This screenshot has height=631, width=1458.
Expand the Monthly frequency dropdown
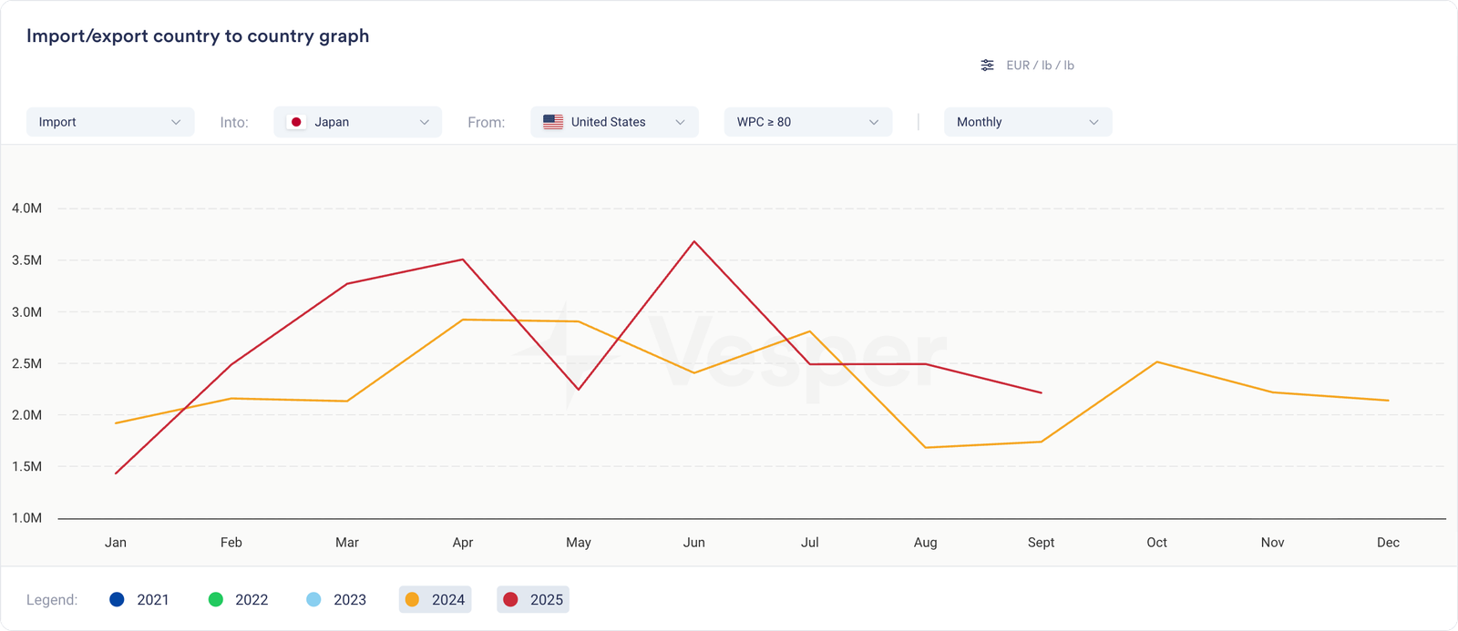1027,122
